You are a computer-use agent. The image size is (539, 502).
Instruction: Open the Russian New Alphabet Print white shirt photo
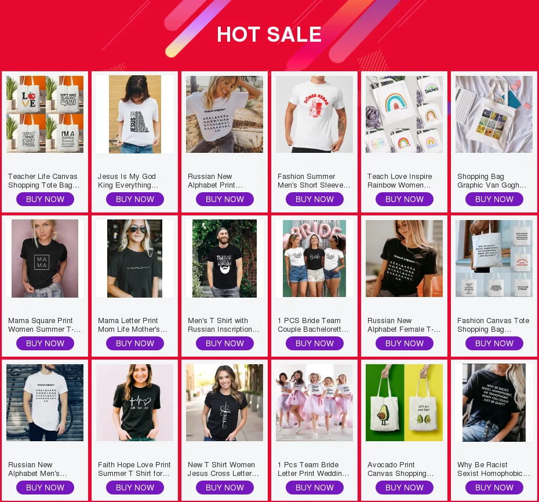[224, 114]
